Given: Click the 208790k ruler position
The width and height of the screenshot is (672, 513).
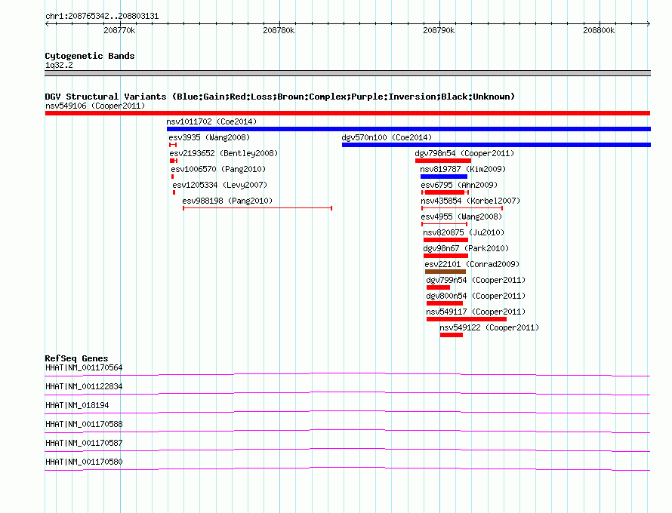Looking at the screenshot, I should [x=439, y=30].
